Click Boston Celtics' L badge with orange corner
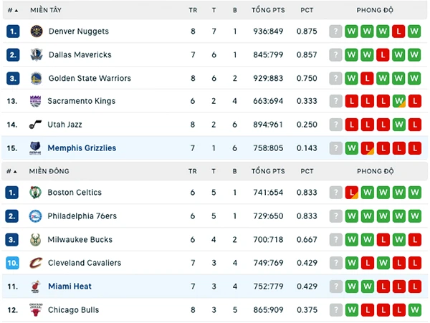The width and height of the screenshot is (430, 323). [x=352, y=193]
